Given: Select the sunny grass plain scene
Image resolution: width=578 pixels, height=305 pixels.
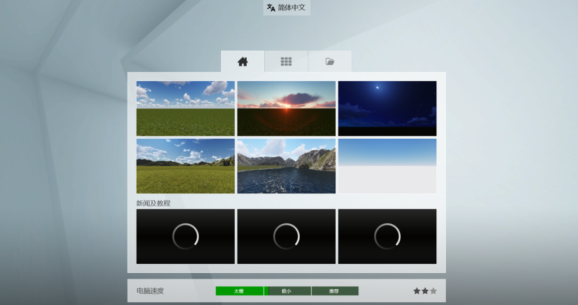Looking at the screenshot, I should (x=185, y=108).
